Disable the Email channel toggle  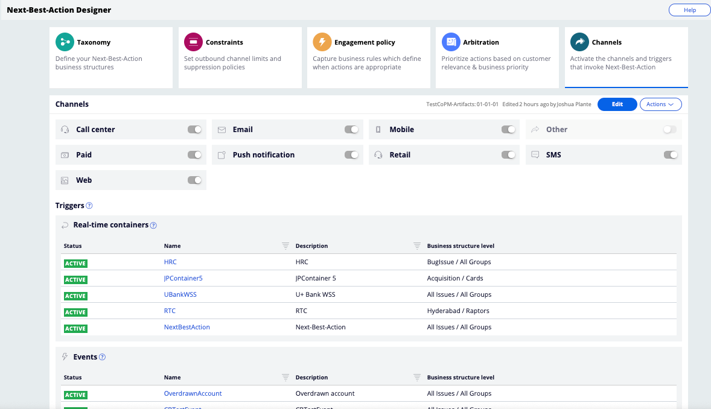click(351, 130)
